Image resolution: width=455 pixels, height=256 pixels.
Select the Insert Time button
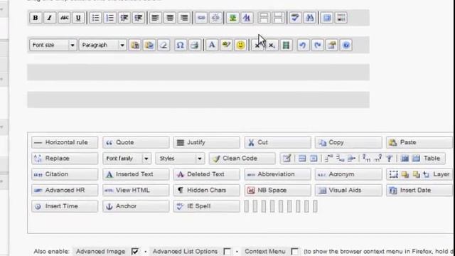click(65, 206)
